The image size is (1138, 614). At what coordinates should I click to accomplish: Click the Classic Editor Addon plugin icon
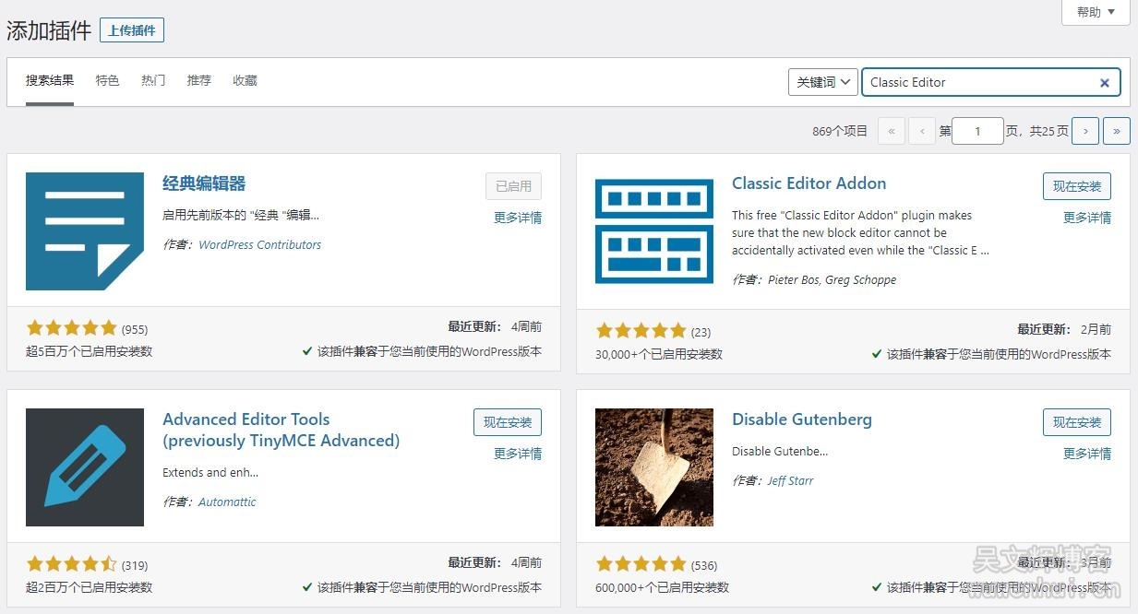[653, 231]
